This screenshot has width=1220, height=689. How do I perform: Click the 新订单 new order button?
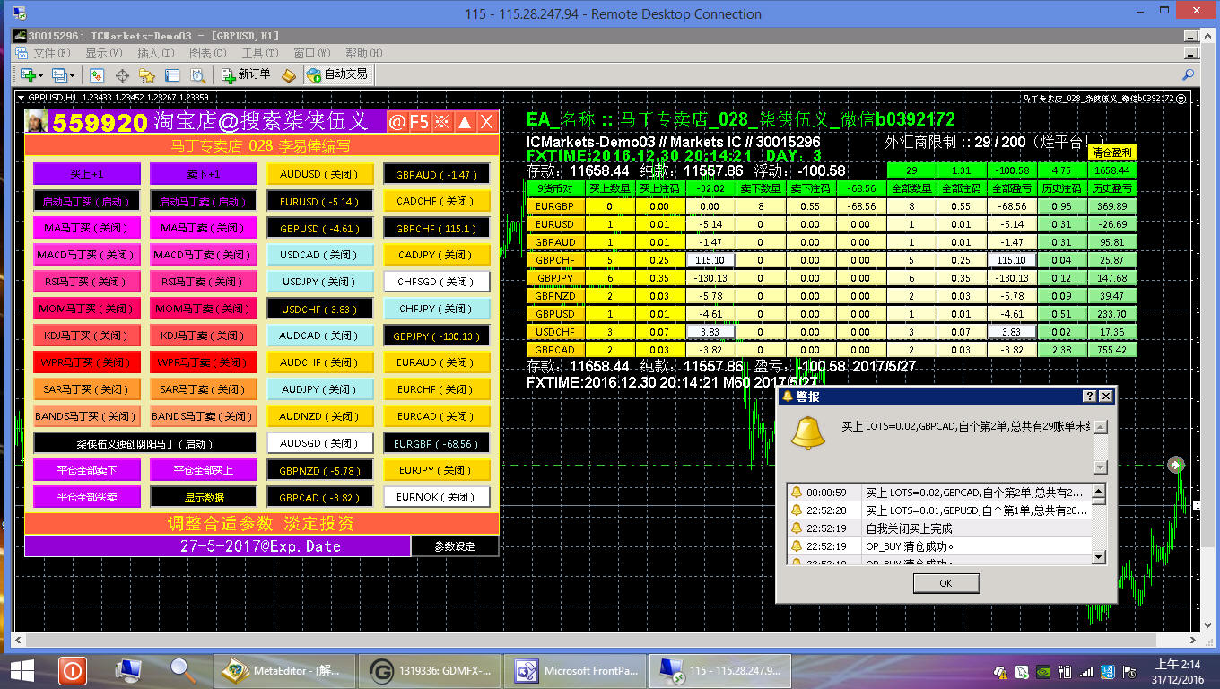pyautogui.click(x=246, y=74)
